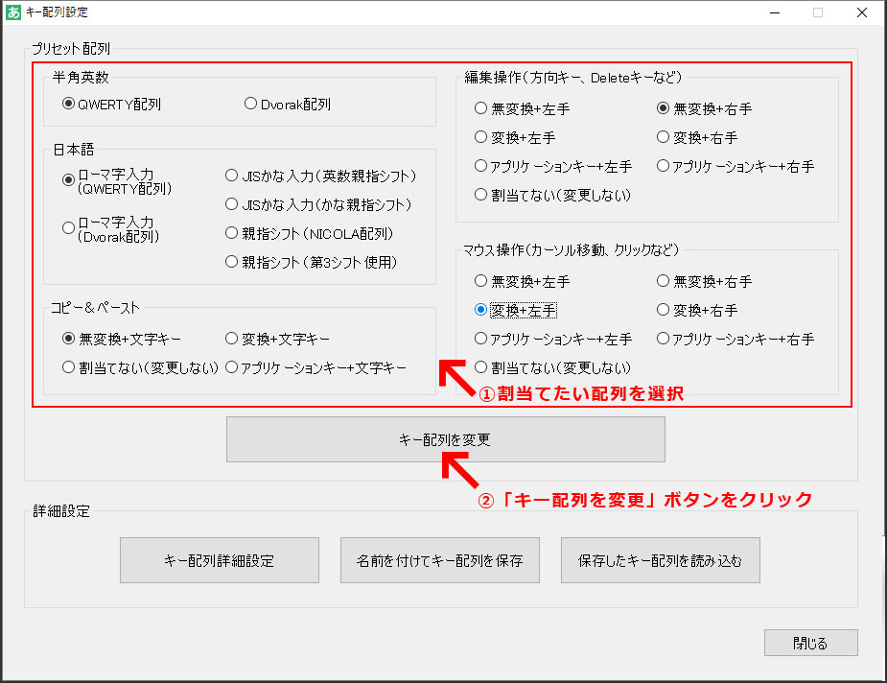Select ローマ字入力（Dvorak配列）option
This screenshot has height=683, width=887.
point(67,226)
